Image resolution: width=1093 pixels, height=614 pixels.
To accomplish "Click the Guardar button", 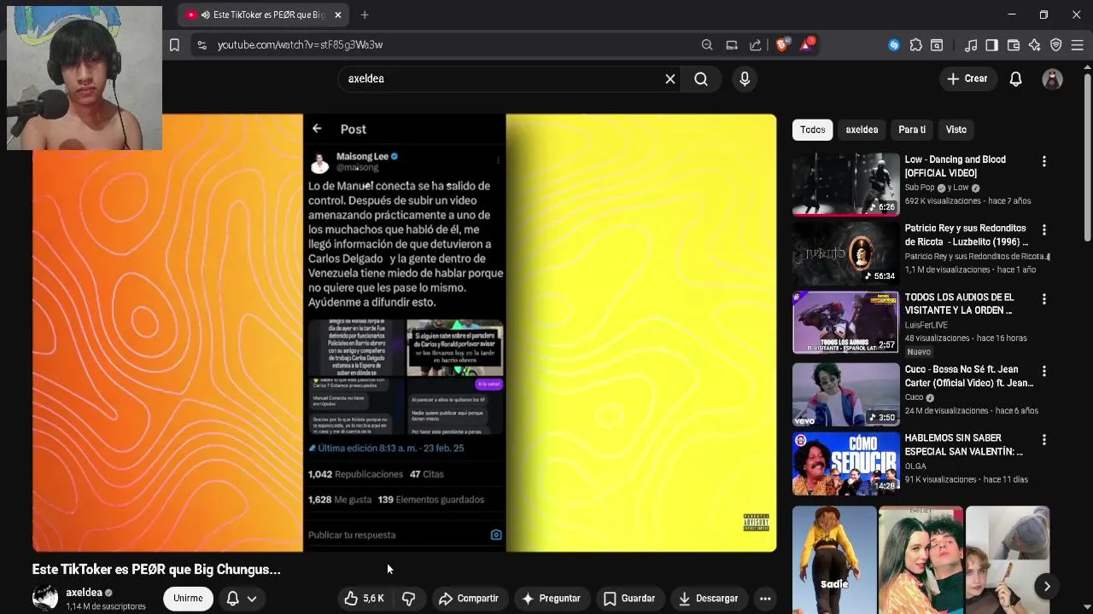I will click(x=629, y=599).
